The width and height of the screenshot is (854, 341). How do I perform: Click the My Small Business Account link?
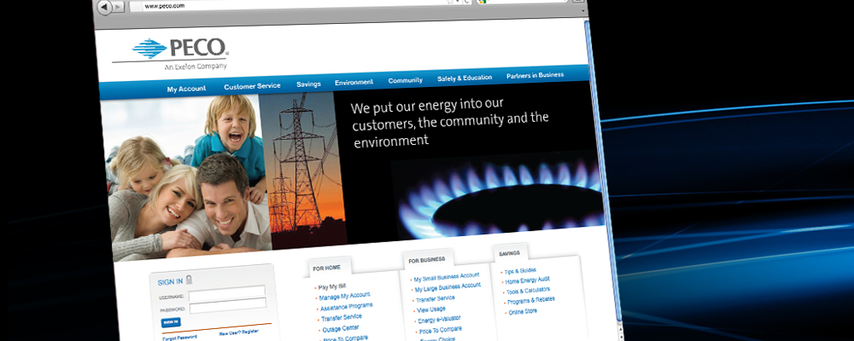pos(447,277)
